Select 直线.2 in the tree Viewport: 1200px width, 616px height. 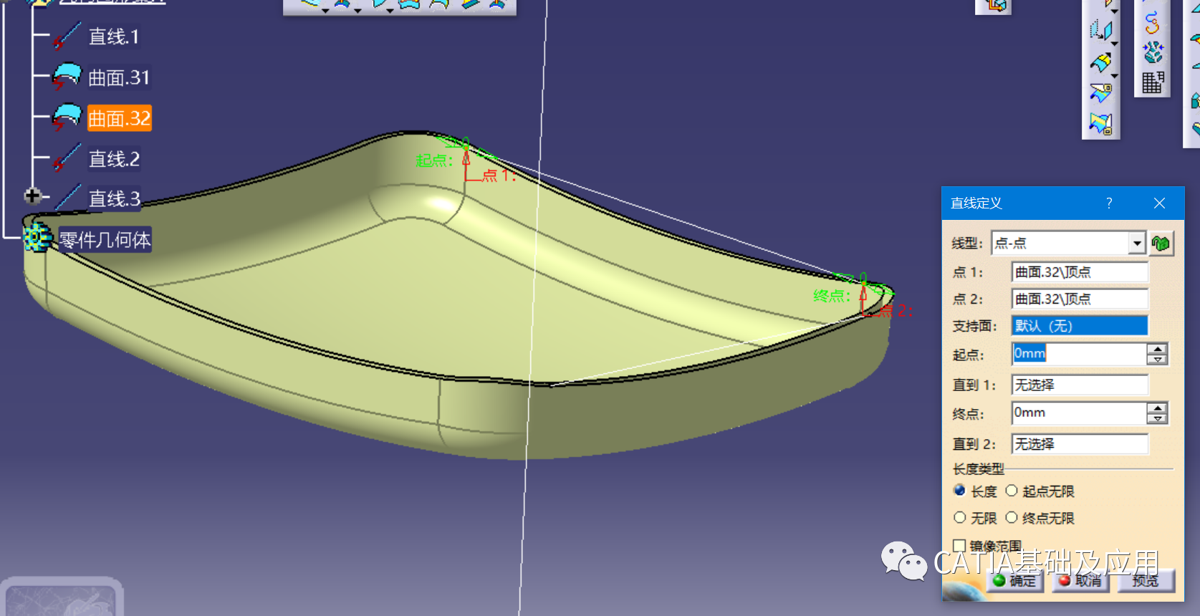114,159
